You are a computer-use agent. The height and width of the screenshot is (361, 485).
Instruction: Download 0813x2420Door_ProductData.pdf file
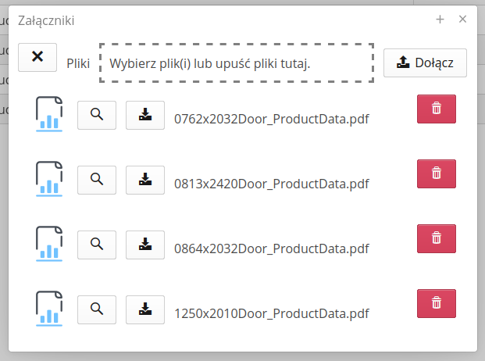(x=144, y=179)
